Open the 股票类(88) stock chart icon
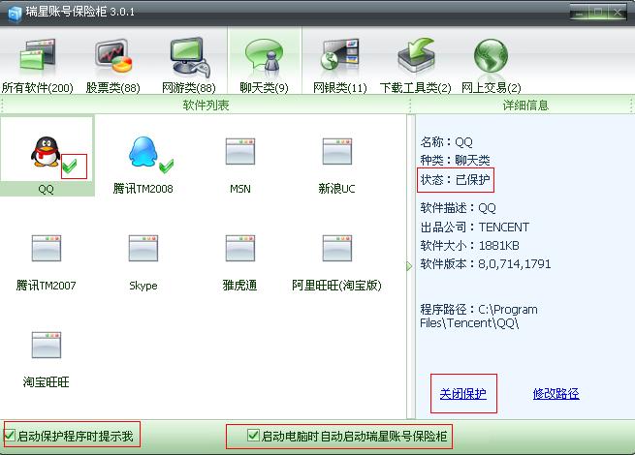Viewport: 635px width, 455px height. [113, 56]
